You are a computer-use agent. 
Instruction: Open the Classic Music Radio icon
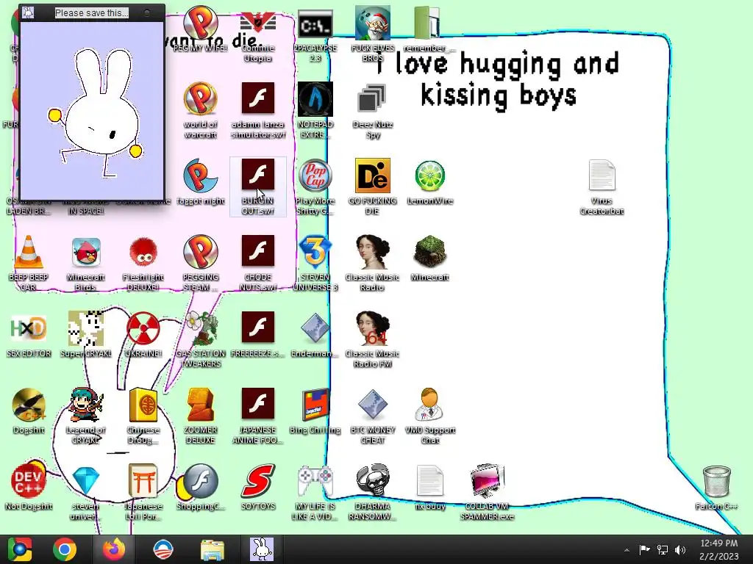coord(373,263)
